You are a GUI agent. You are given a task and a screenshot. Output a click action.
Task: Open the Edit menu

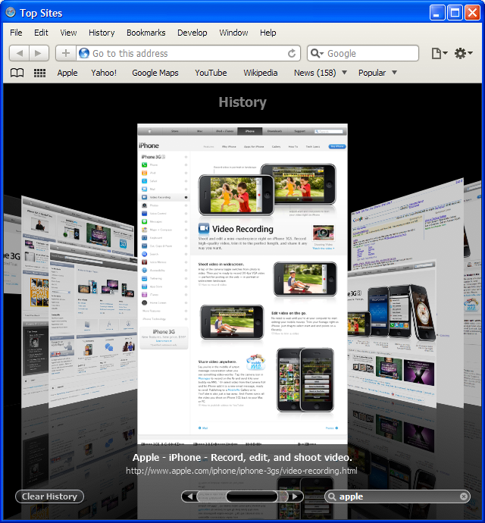tap(41, 33)
